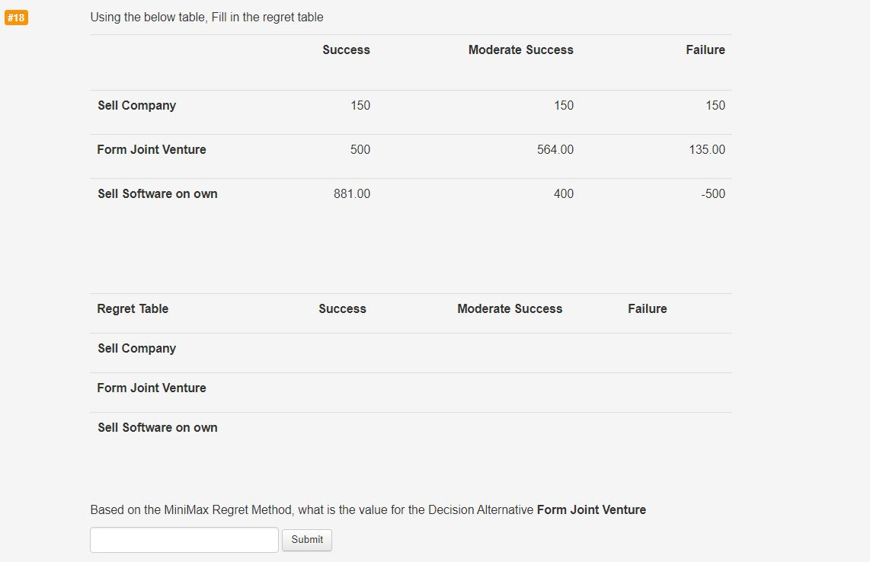Viewport: 870px width, 562px height.
Task: Click the 135.00 Failure payoff cell
Action: coord(707,149)
